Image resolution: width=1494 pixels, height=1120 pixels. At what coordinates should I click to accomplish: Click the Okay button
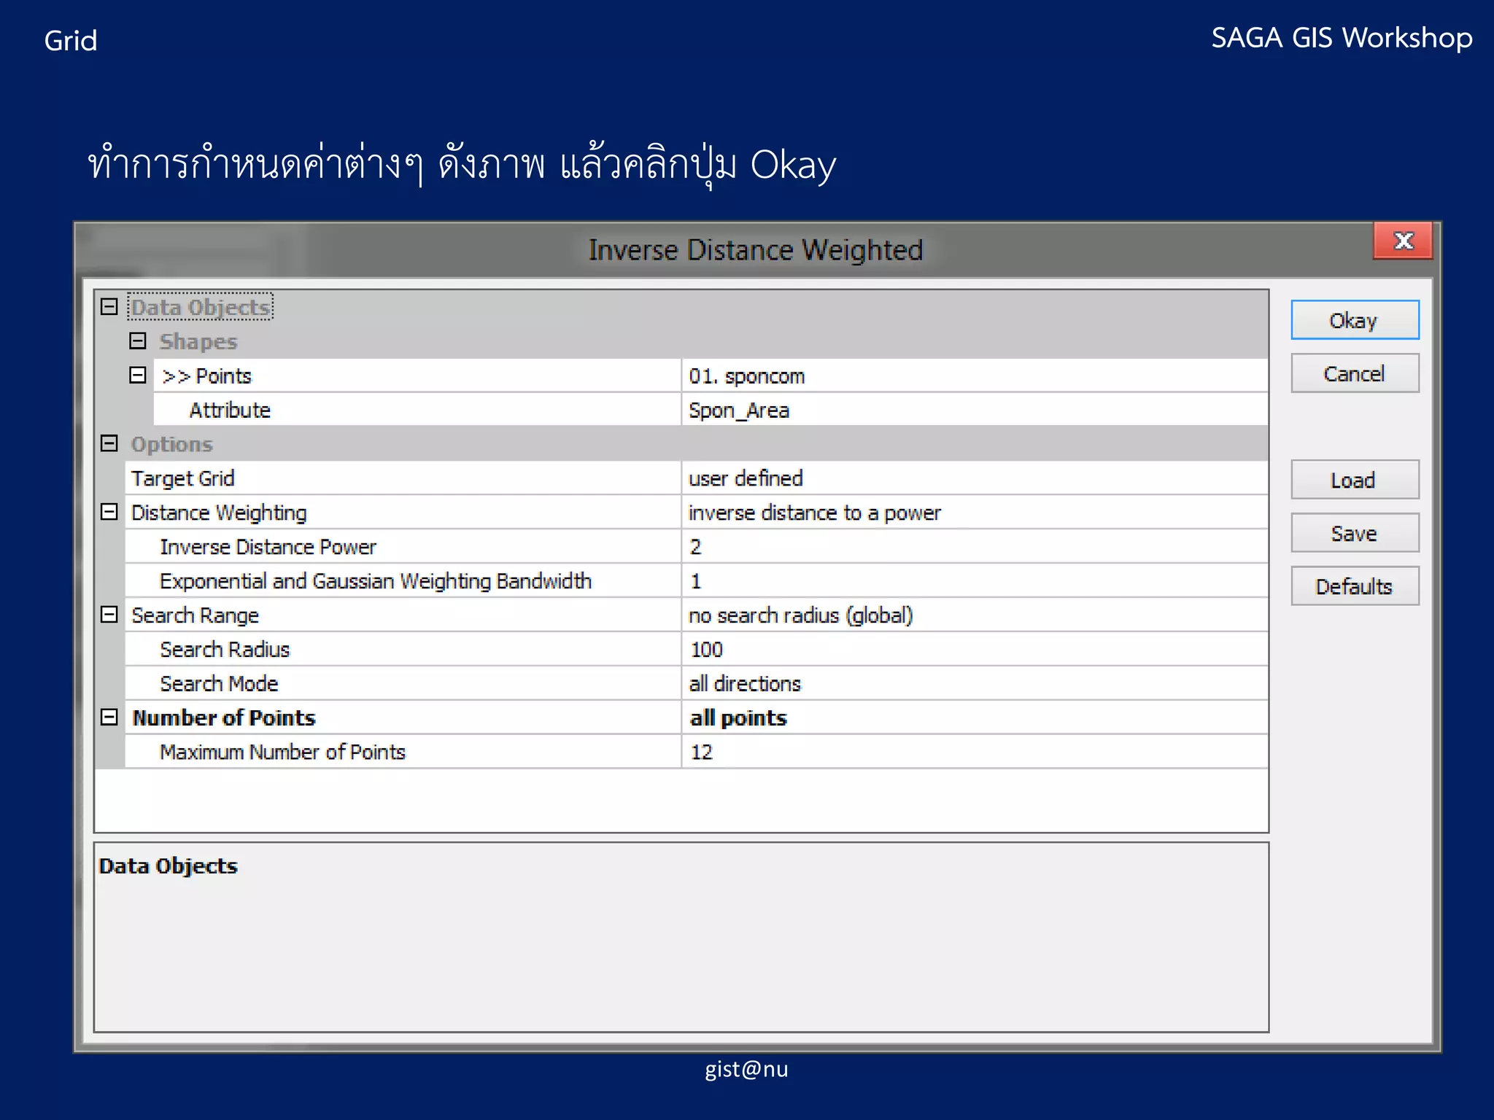(x=1355, y=320)
